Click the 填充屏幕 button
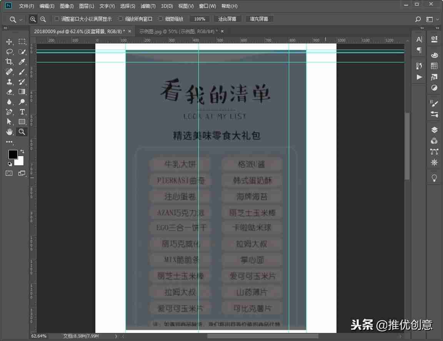The height and width of the screenshot is (341, 443). point(259,19)
